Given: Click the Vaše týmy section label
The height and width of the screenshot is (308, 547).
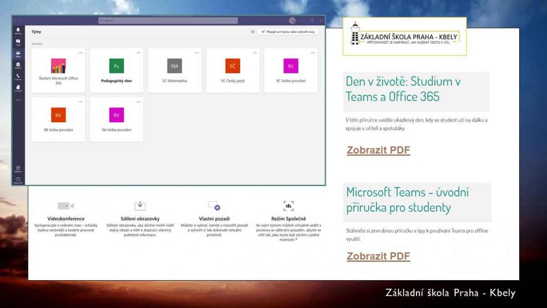Looking at the screenshot, I should (37, 44).
